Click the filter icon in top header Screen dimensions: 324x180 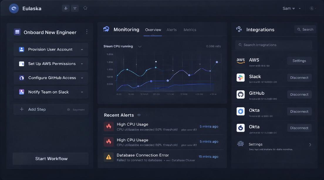pyautogui.click(x=75, y=9)
